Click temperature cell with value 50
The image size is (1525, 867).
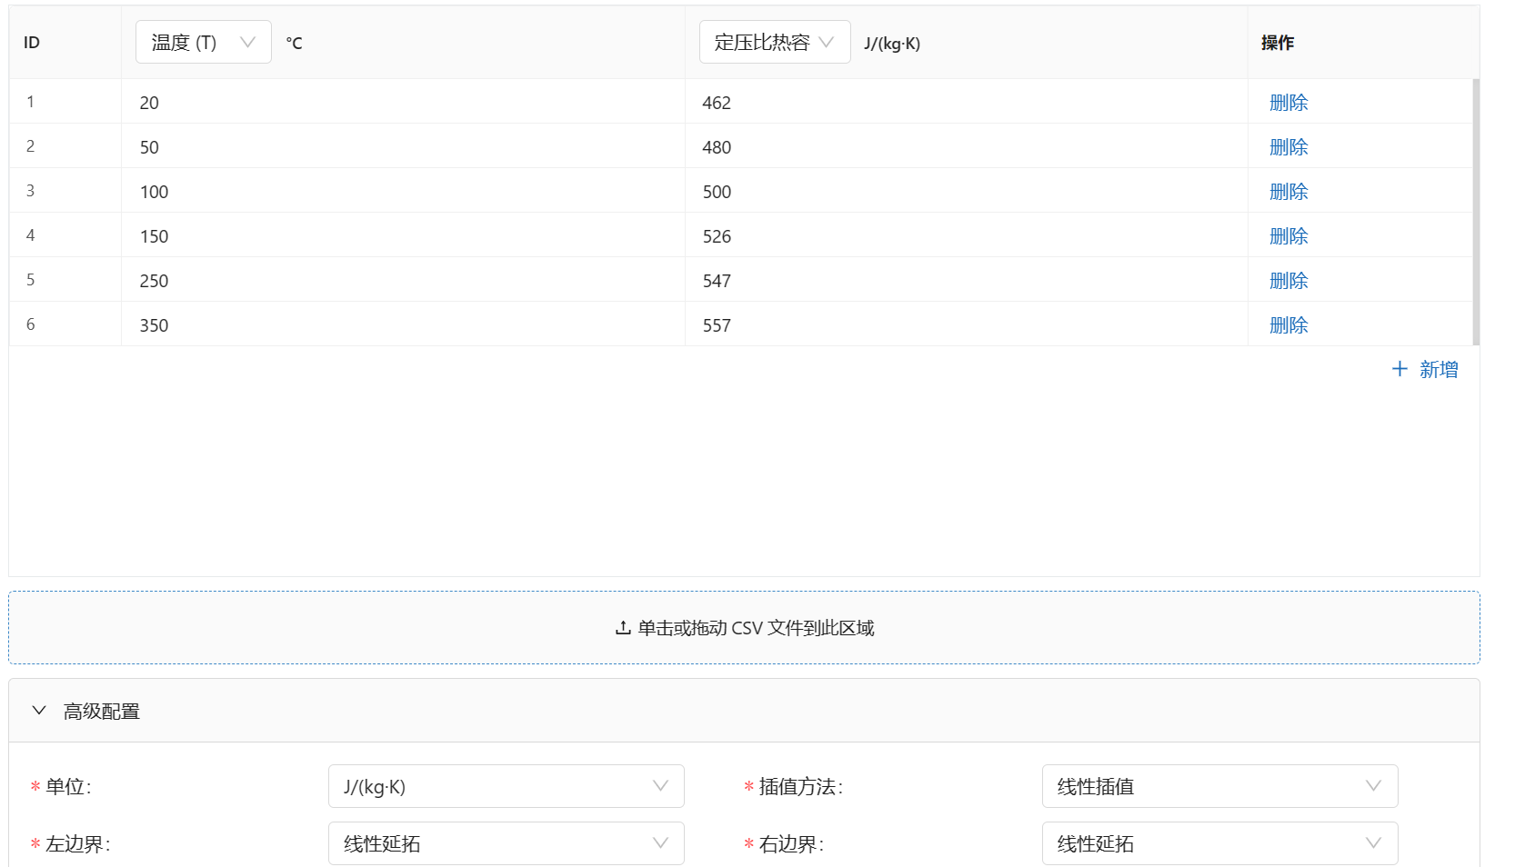(x=403, y=146)
